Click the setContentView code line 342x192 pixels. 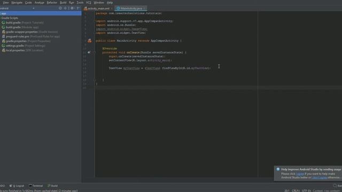coord(140,60)
